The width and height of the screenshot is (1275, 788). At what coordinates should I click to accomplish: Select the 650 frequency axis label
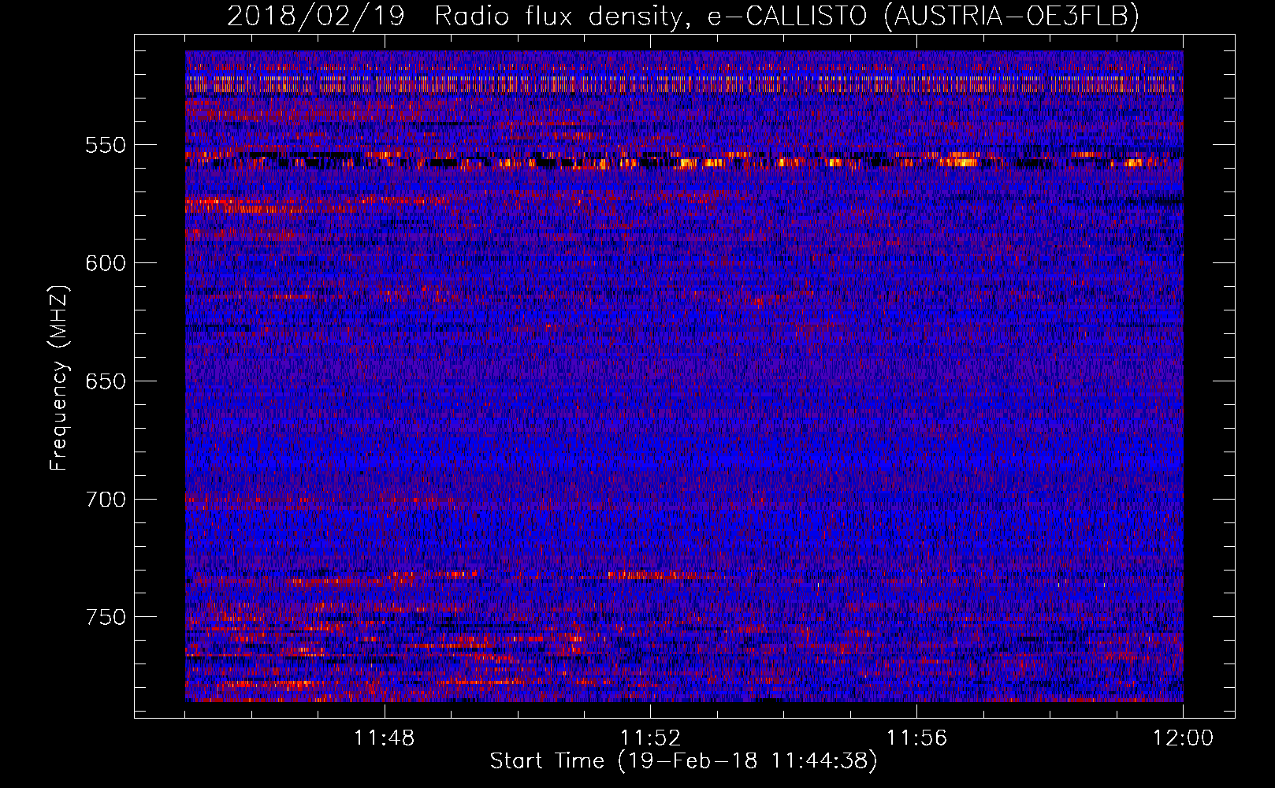[106, 381]
